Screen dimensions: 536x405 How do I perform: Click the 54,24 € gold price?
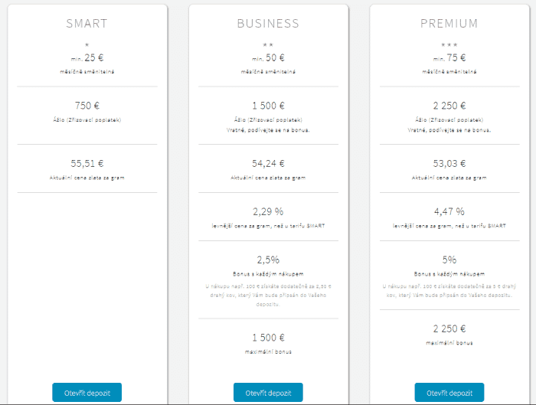[x=268, y=163]
